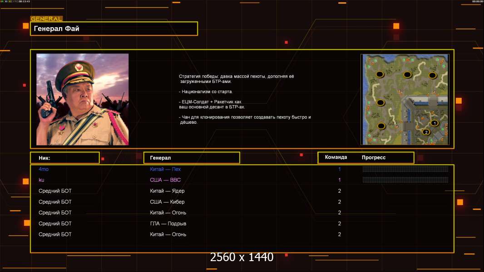Click team number 1 in 4mo row
Screen dimensions: 484x272
pos(339,169)
